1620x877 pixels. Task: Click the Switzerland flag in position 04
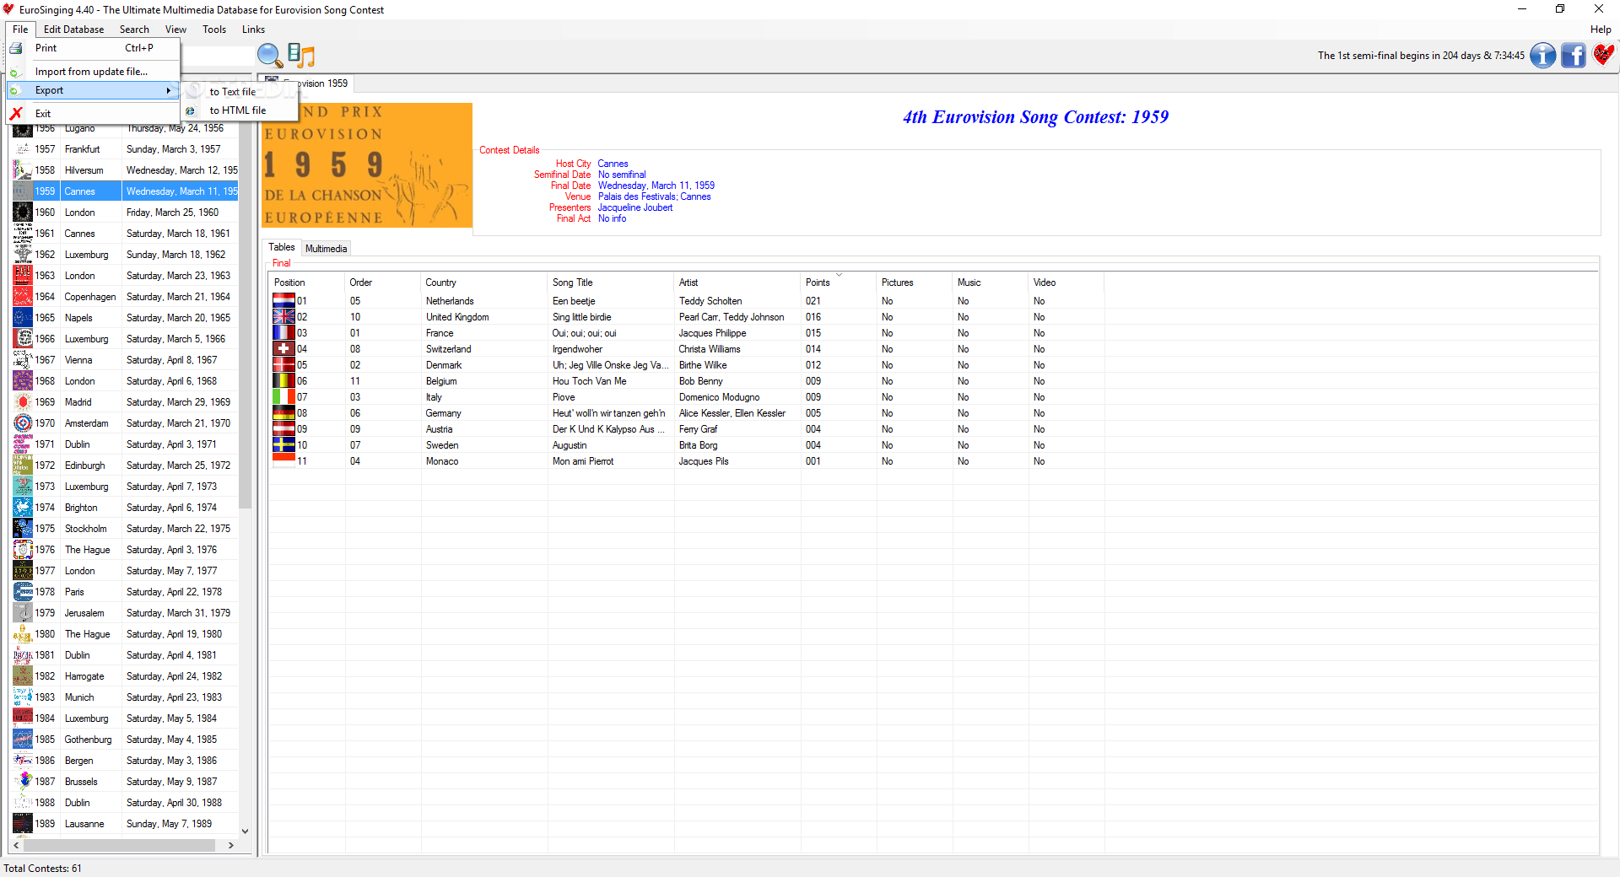[283, 348]
